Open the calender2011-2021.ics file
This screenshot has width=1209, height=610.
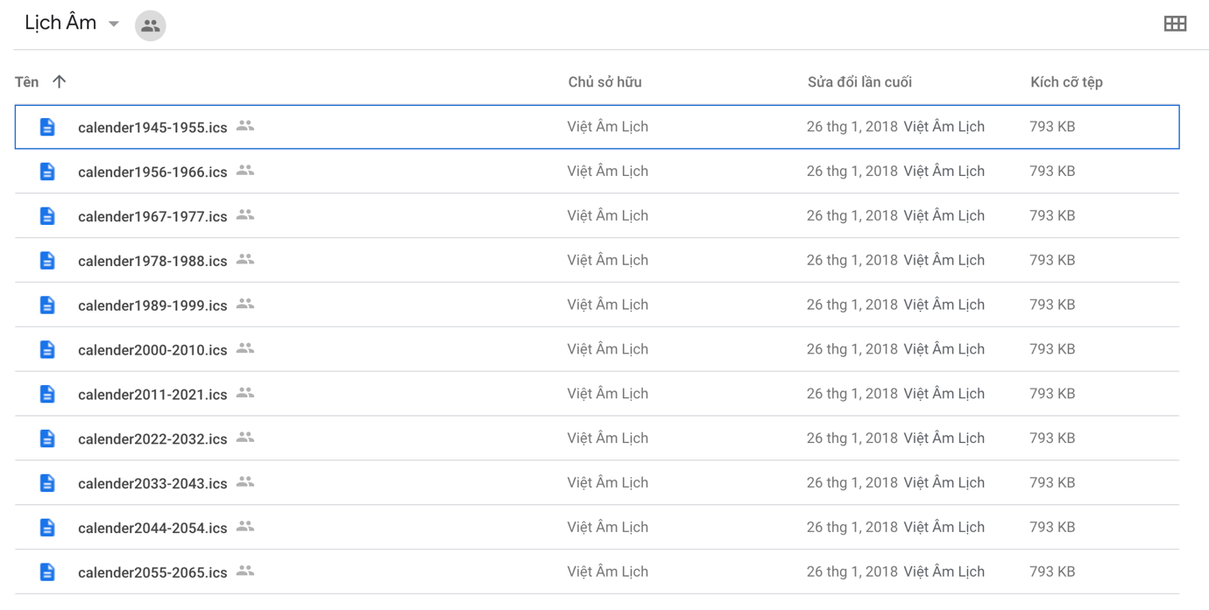coord(152,395)
